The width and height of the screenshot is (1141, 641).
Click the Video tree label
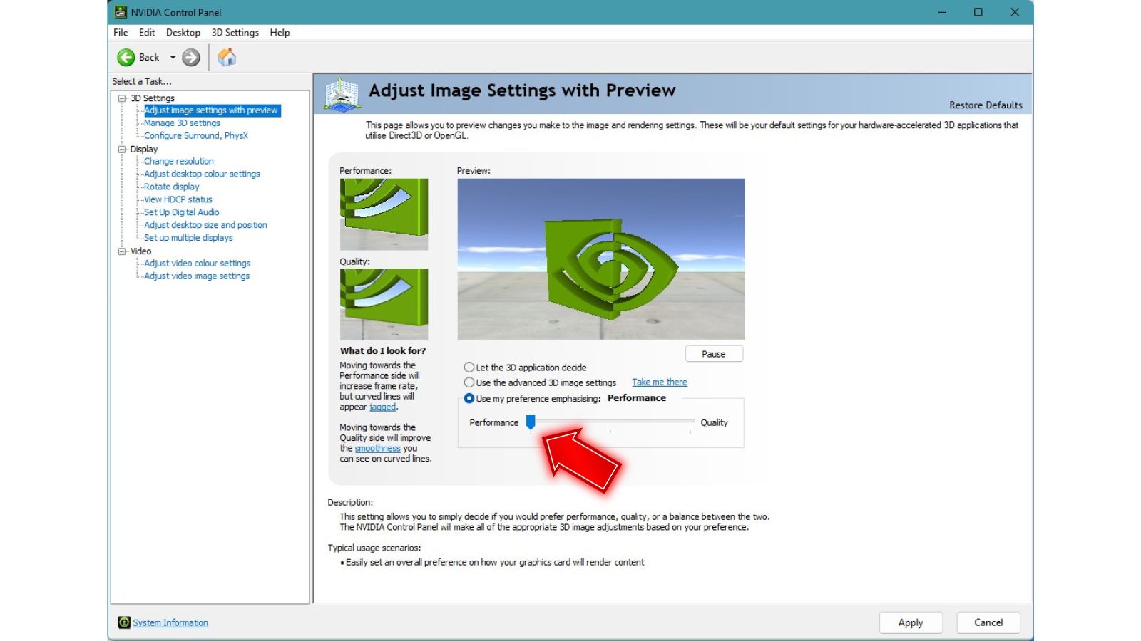[140, 251]
